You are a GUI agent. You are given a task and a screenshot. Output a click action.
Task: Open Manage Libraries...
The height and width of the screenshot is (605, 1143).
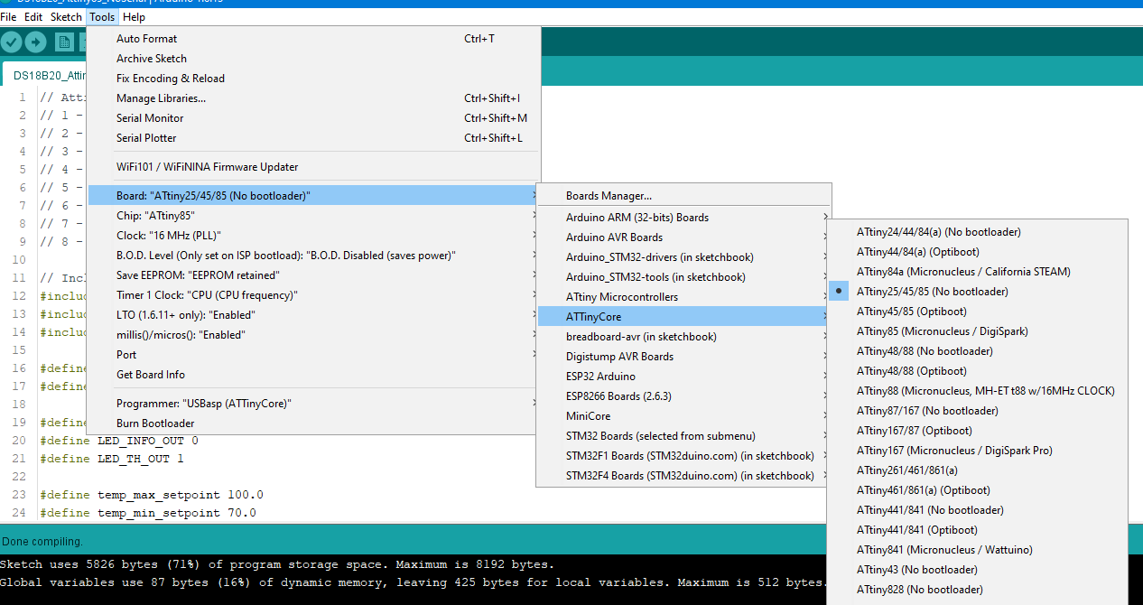[313, 98]
